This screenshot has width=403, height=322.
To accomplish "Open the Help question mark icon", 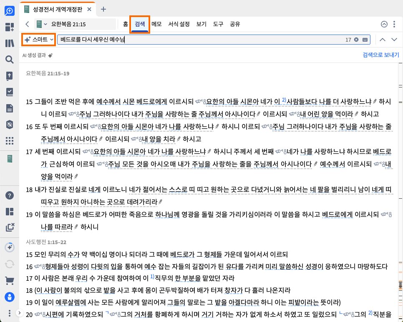I will click(10, 195).
